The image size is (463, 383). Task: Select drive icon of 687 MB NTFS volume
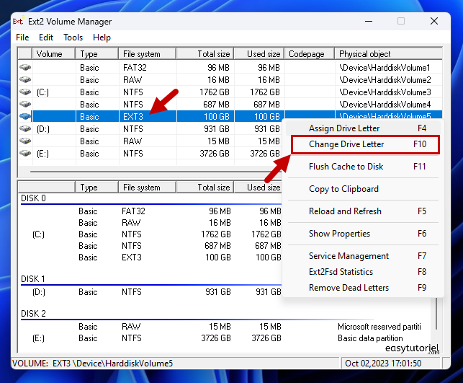25,104
